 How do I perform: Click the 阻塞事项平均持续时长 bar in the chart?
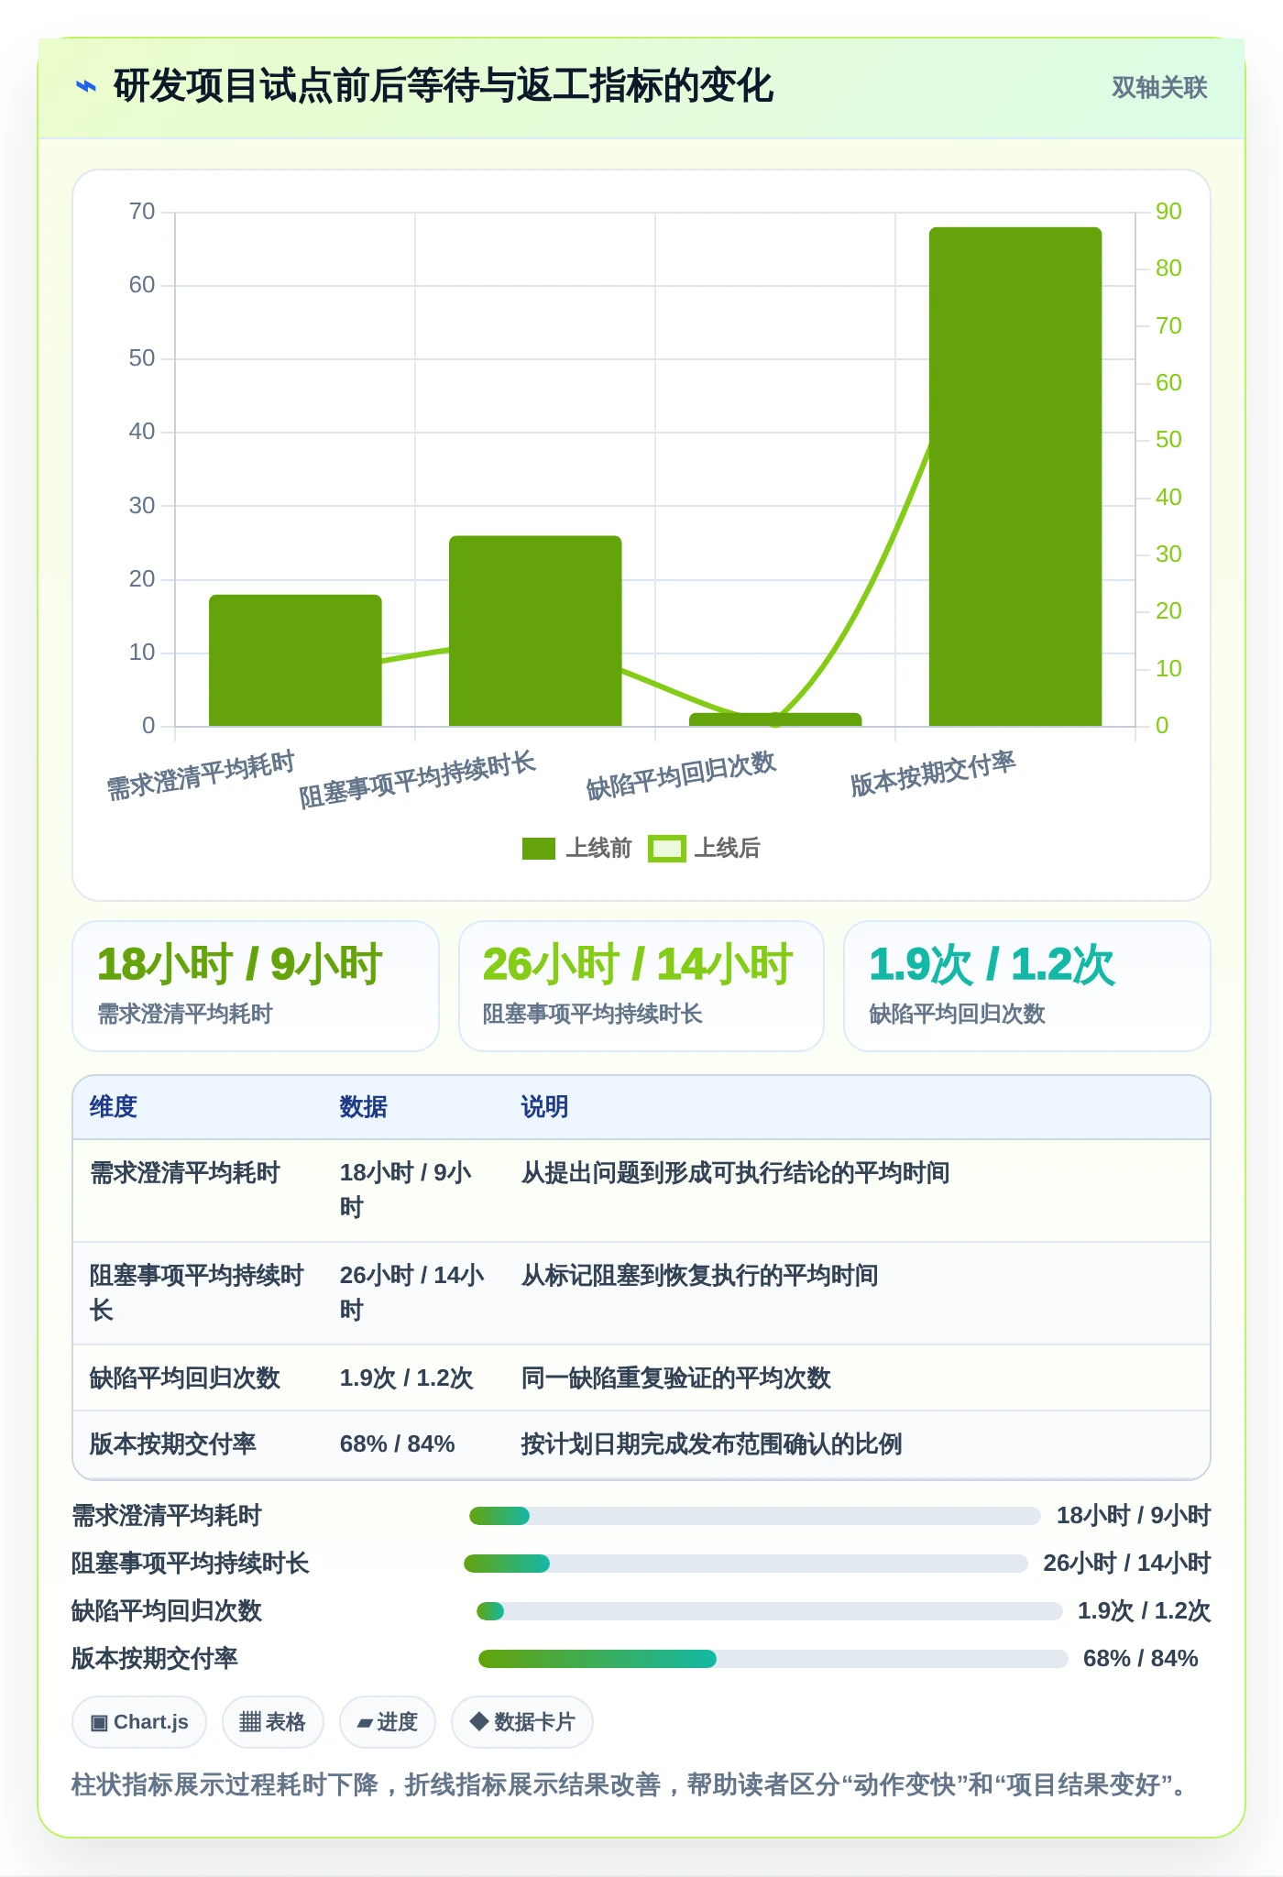click(535, 631)
